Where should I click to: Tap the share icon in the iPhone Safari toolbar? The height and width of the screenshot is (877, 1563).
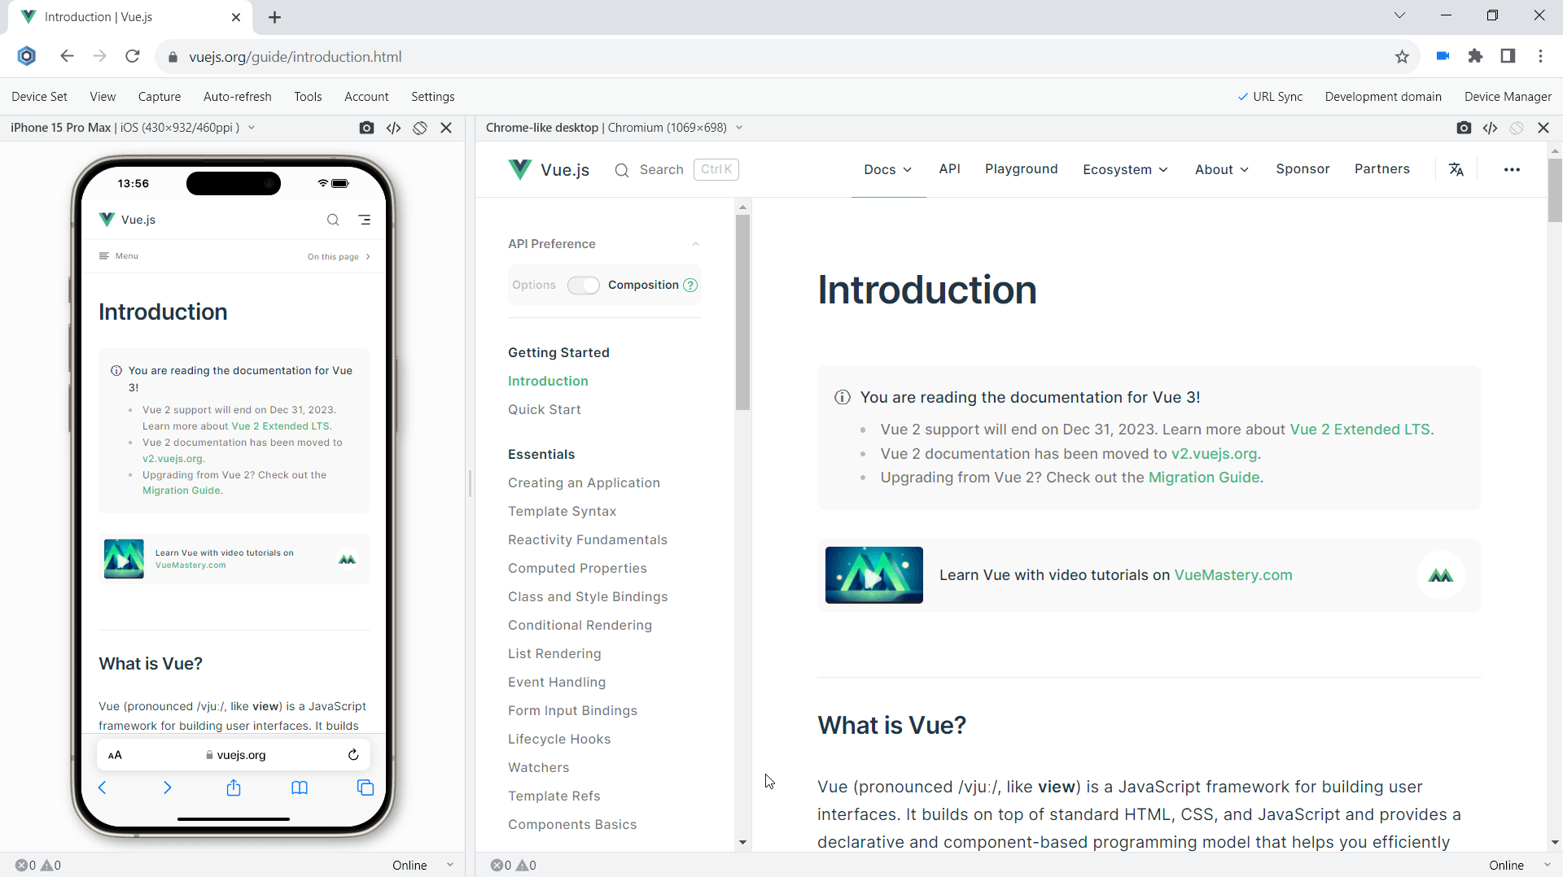234,788
